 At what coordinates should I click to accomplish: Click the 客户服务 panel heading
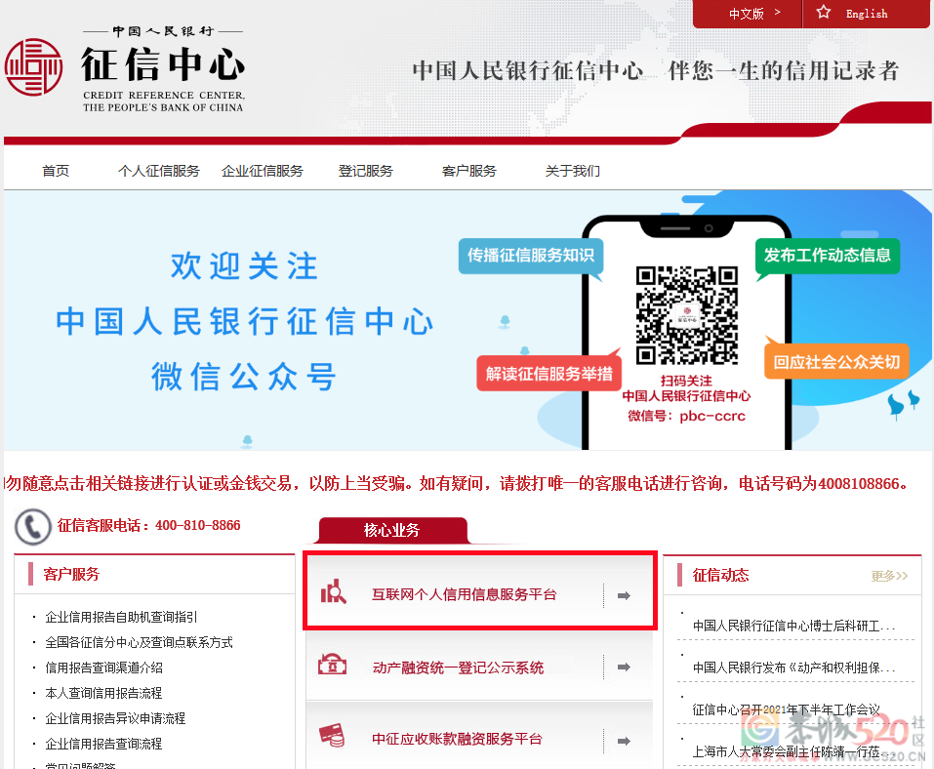coord(71,574)
